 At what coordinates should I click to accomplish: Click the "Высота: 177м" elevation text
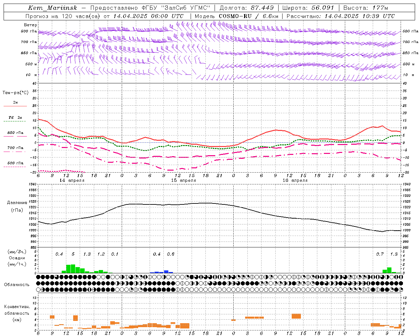click(366, 8)
